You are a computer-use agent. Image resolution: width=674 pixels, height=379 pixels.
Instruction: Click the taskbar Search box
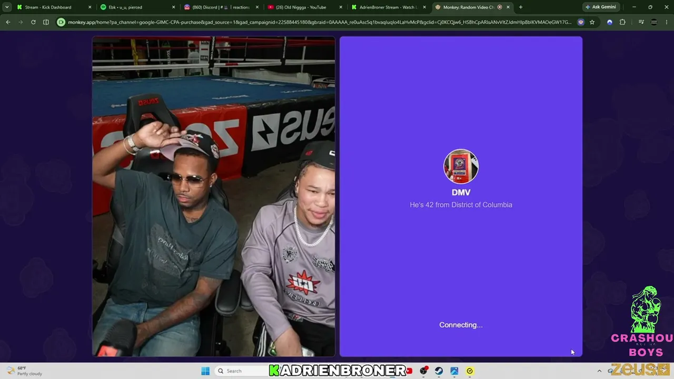(241, 371)
